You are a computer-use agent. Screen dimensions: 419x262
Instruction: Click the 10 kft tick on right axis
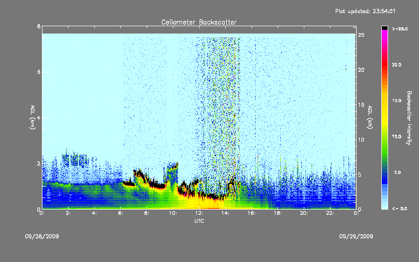[x=361, y=139]
